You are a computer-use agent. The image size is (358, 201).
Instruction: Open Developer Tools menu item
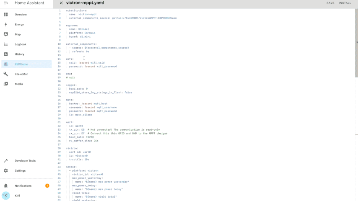pyautogui.click(x=25, y=161)
